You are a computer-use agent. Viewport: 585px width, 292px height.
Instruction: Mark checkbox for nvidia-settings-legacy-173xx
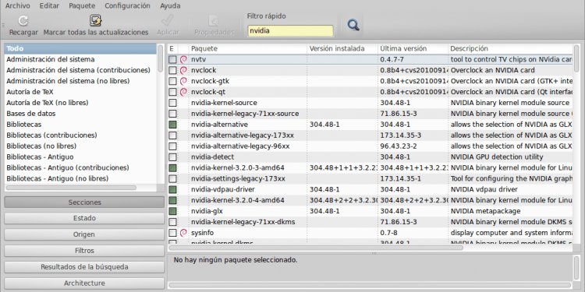[172, 179]
